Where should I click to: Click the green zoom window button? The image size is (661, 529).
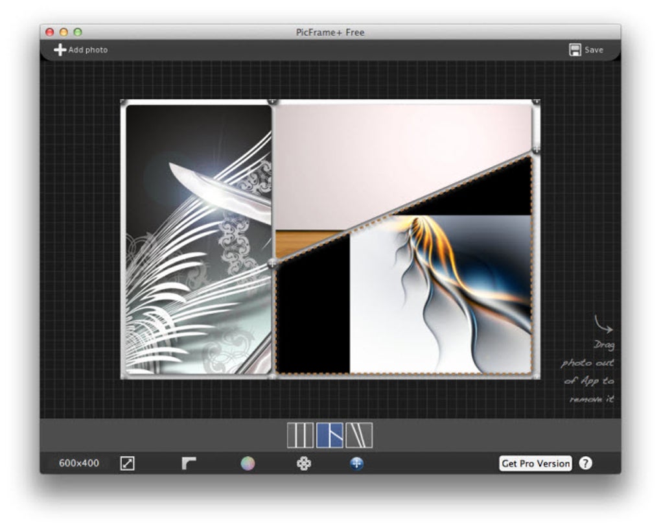tap(78, 32)
